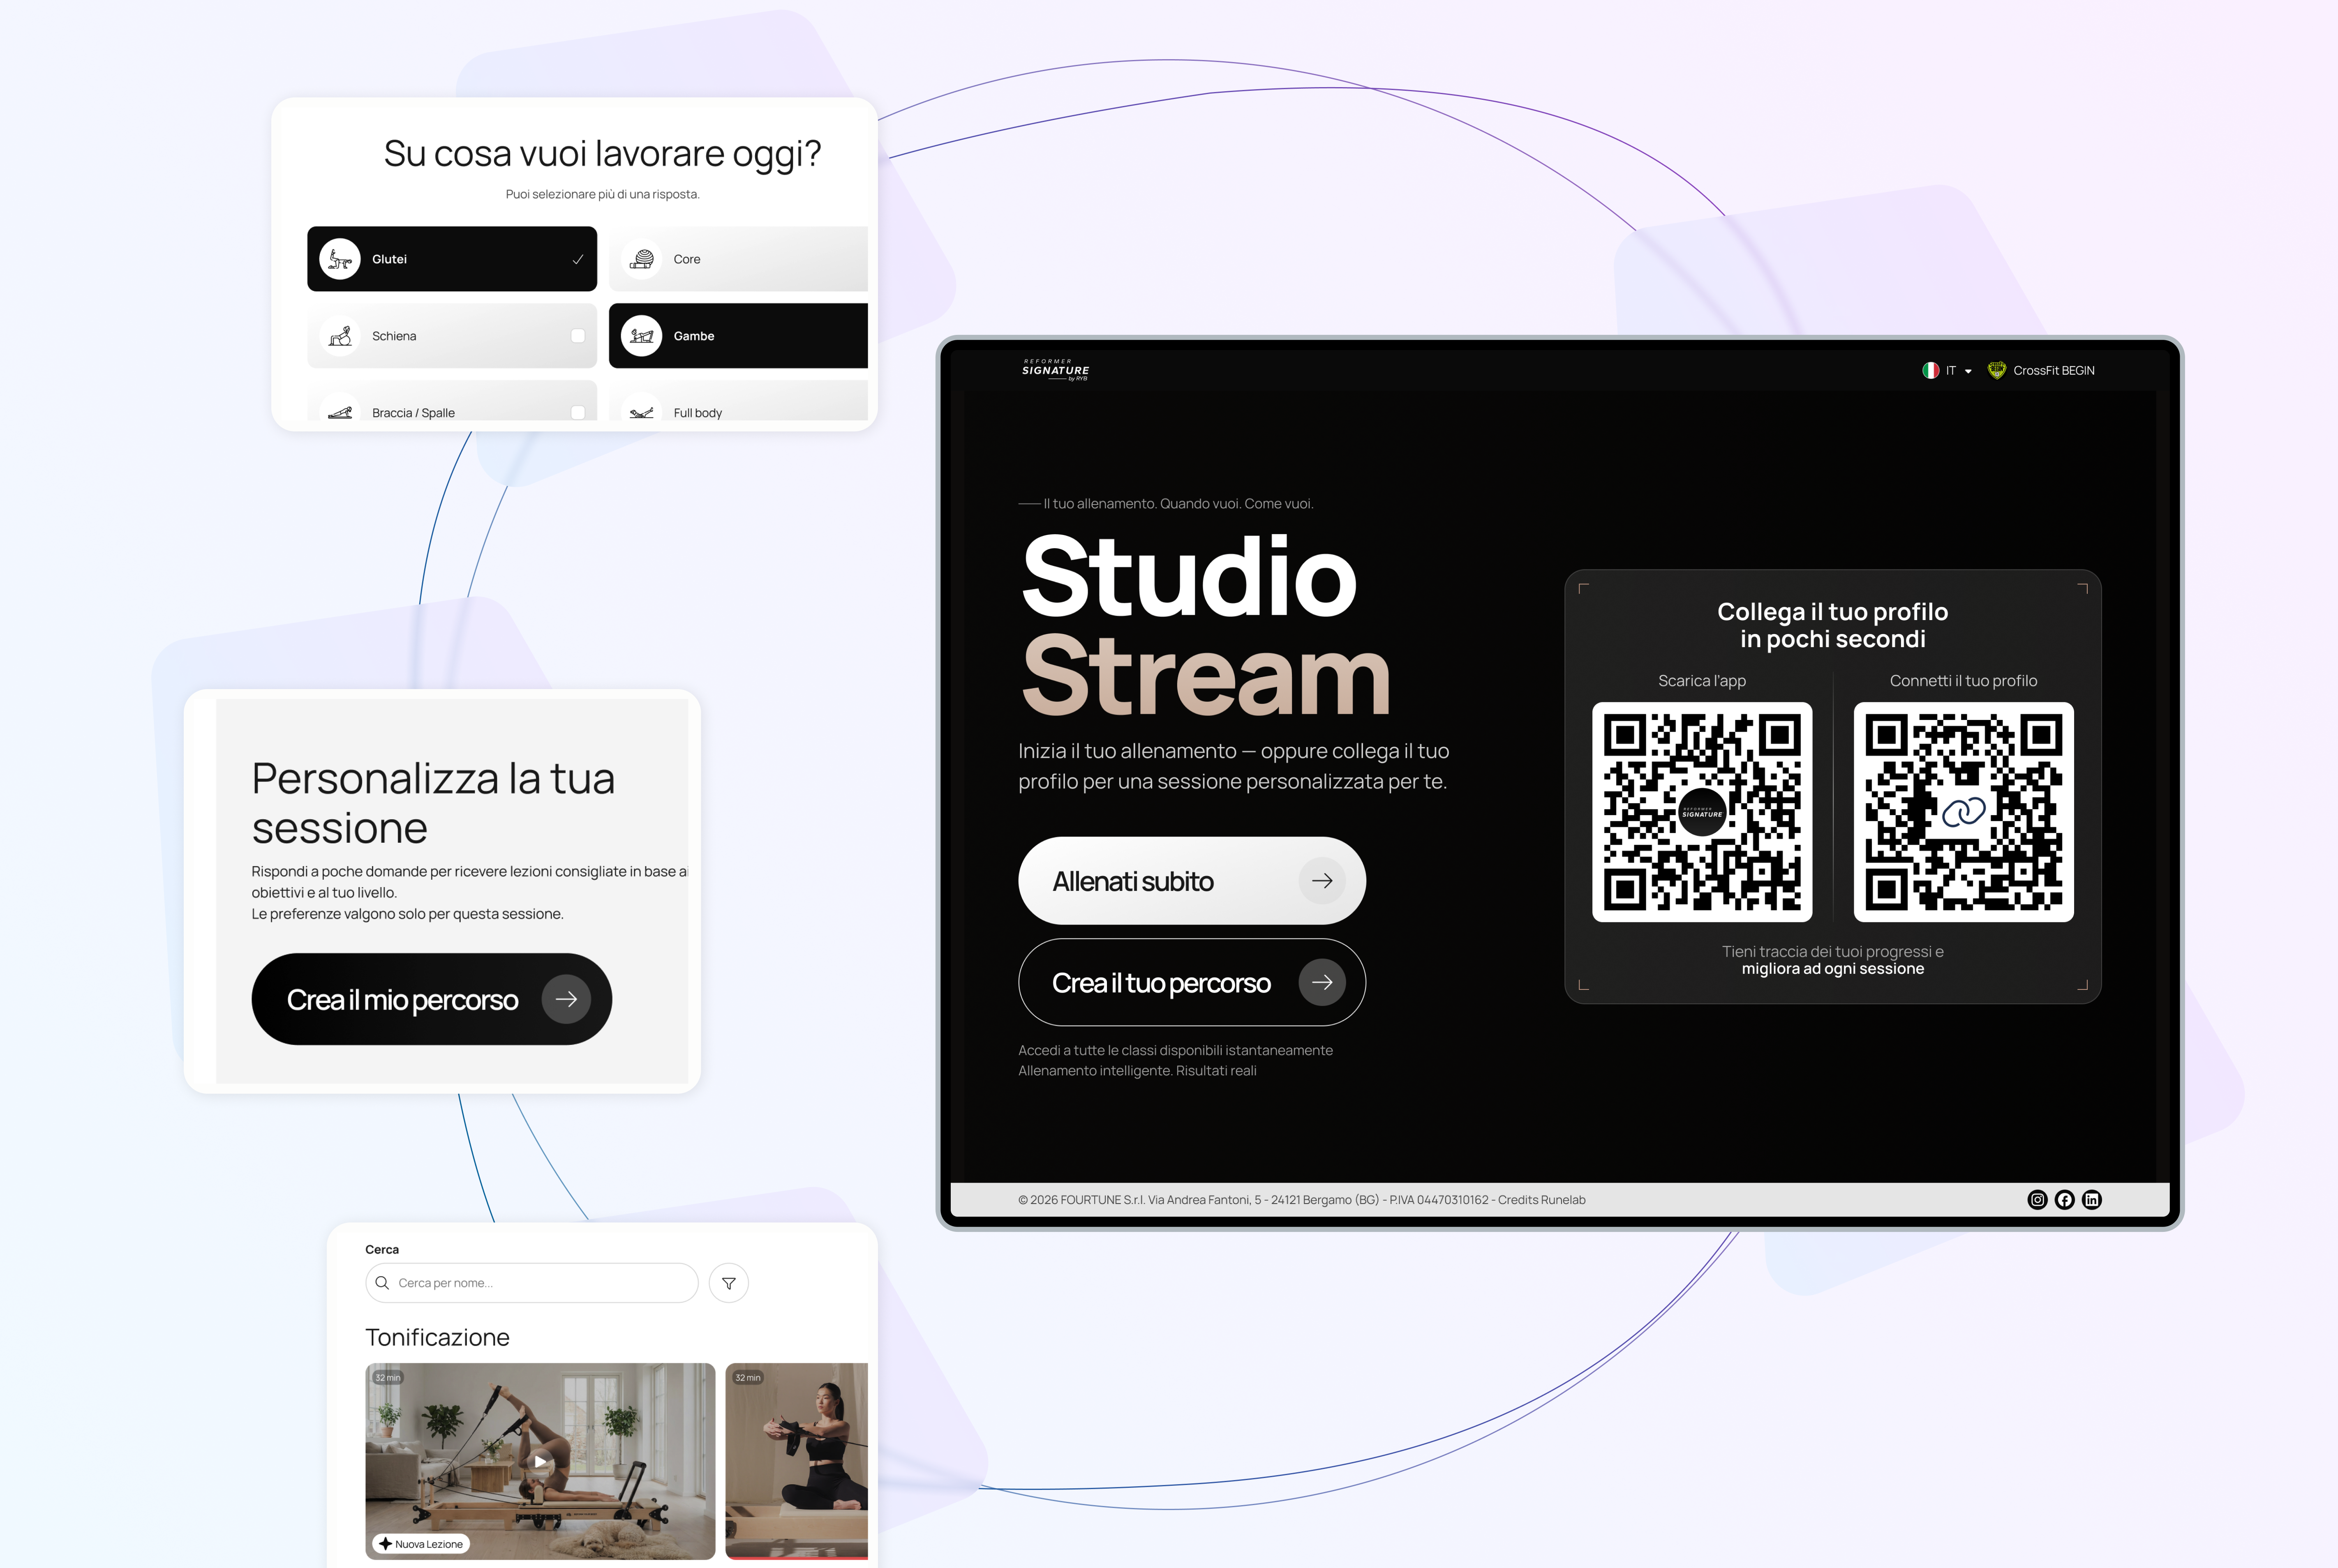Viewport: 2338px width, 1568px height.
Task: Click the Core exercise ball icon
Action: tap(641, 259)
